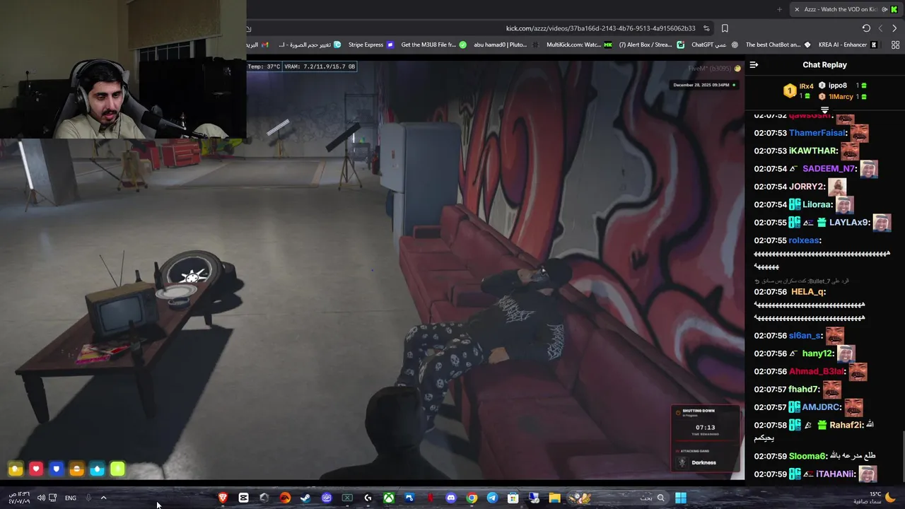Click username Liloraa in chat
905x509 pixels.
click(817, 204)
